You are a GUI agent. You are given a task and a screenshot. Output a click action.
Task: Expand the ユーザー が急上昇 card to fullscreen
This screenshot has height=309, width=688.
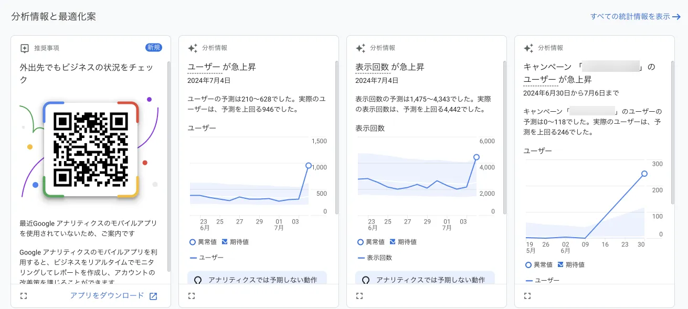tap(192, 296)
